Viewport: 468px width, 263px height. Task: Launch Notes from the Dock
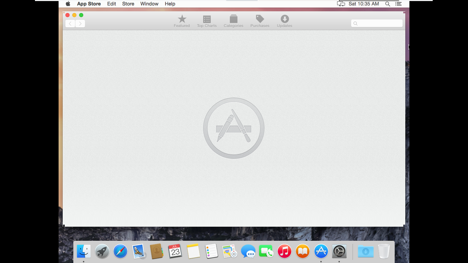pyautogui.click(x=193, y=251)
